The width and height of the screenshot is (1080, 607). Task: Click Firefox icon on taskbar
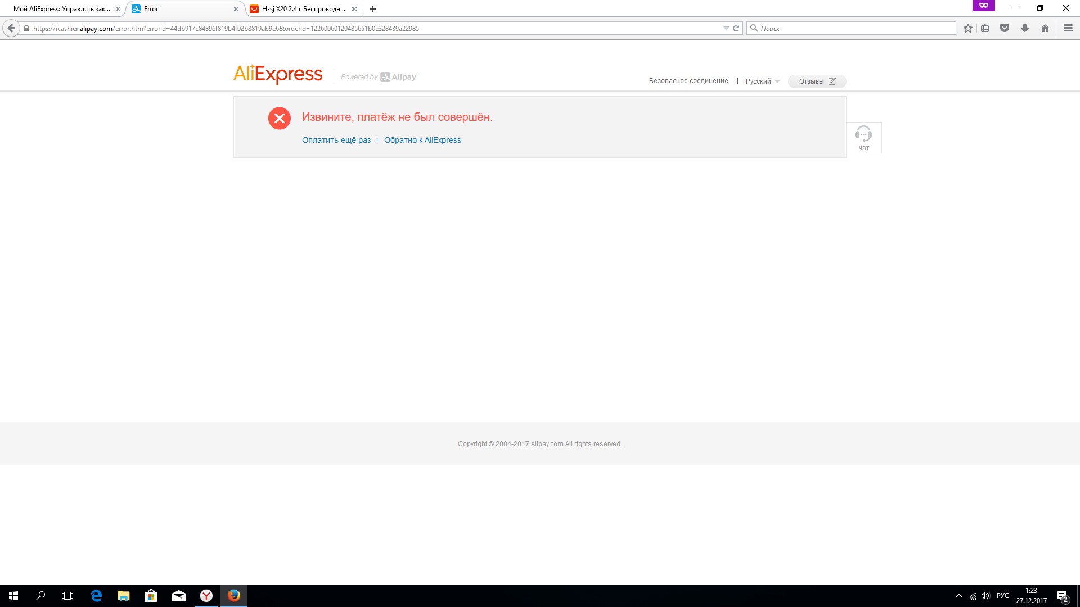234,596
